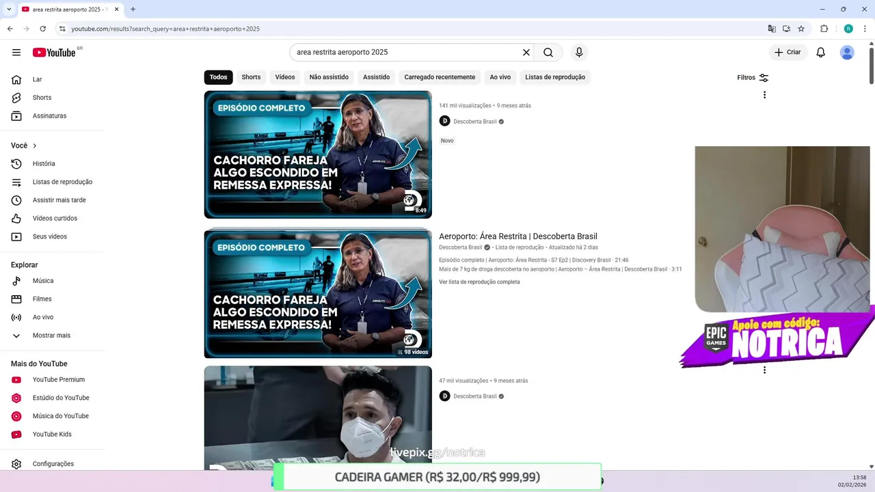Click the Novo badge on first video
Viewport: 875px width, 492px height.
coord(447,141)
